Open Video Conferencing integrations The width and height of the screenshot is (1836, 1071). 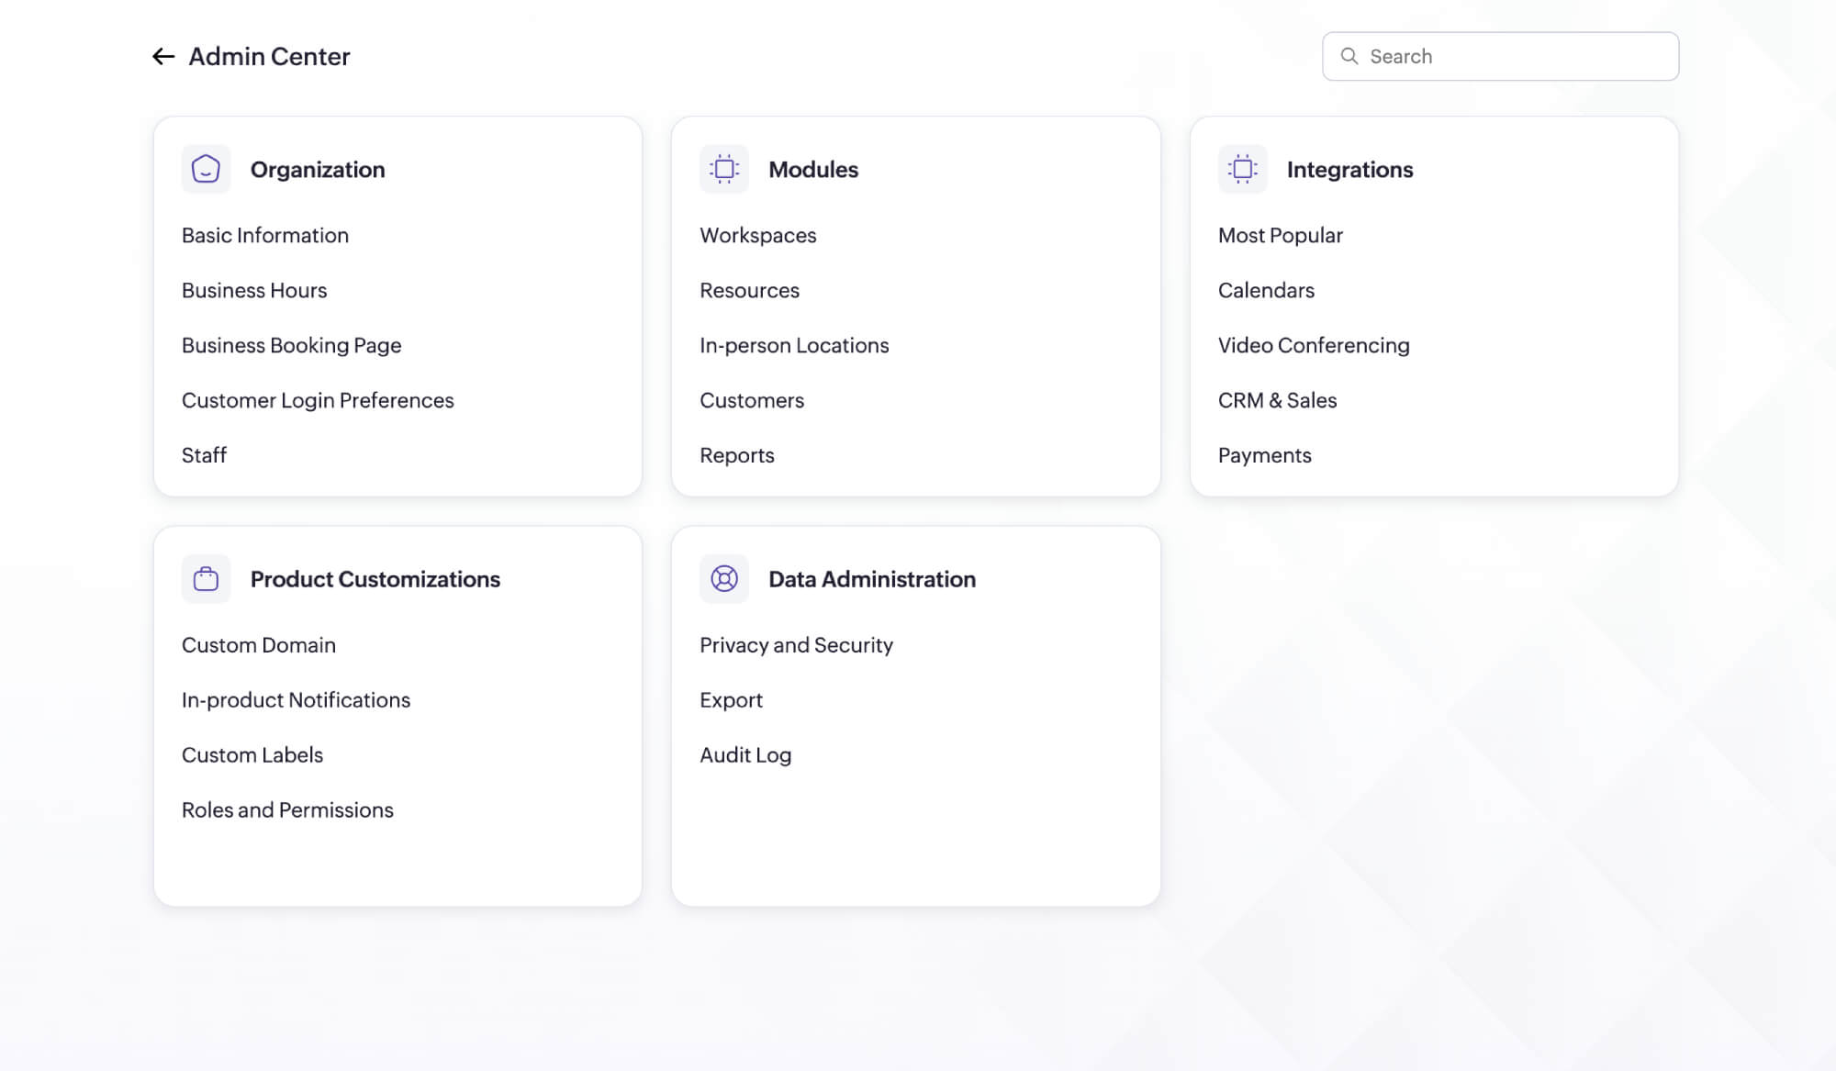pos(1314,346)
